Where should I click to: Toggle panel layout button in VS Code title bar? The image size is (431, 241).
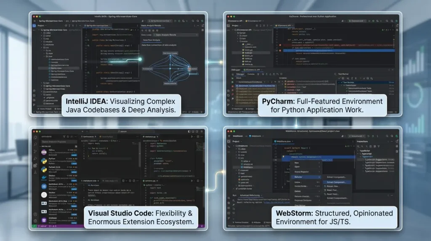click(193, 131)
